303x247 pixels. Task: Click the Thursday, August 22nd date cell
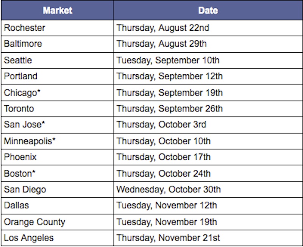pos(208,28)
